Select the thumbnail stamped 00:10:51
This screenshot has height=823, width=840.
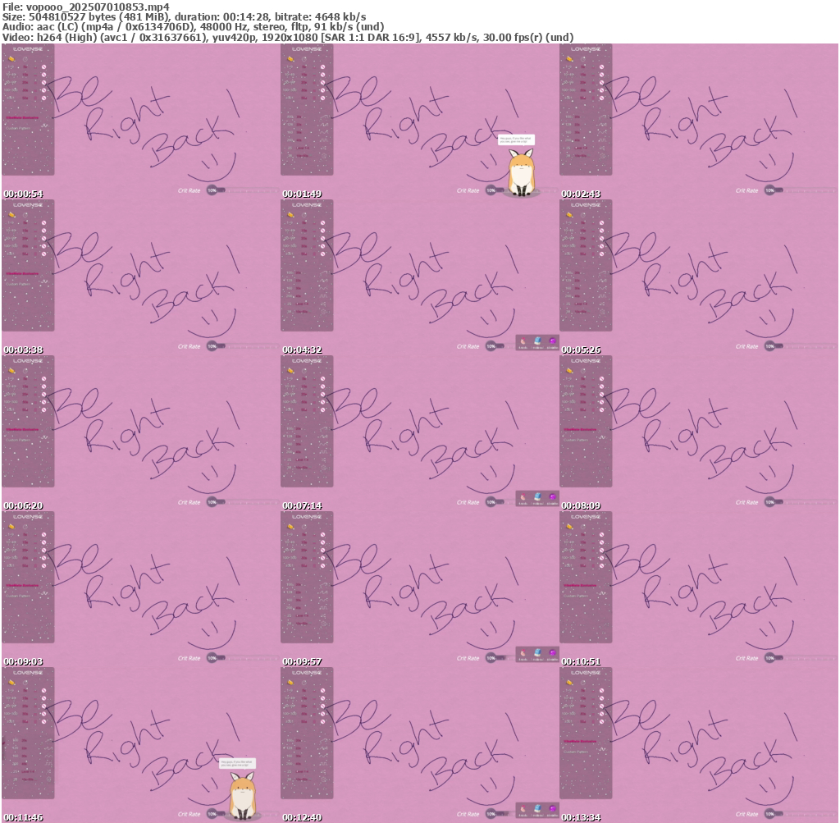(699, 589)
